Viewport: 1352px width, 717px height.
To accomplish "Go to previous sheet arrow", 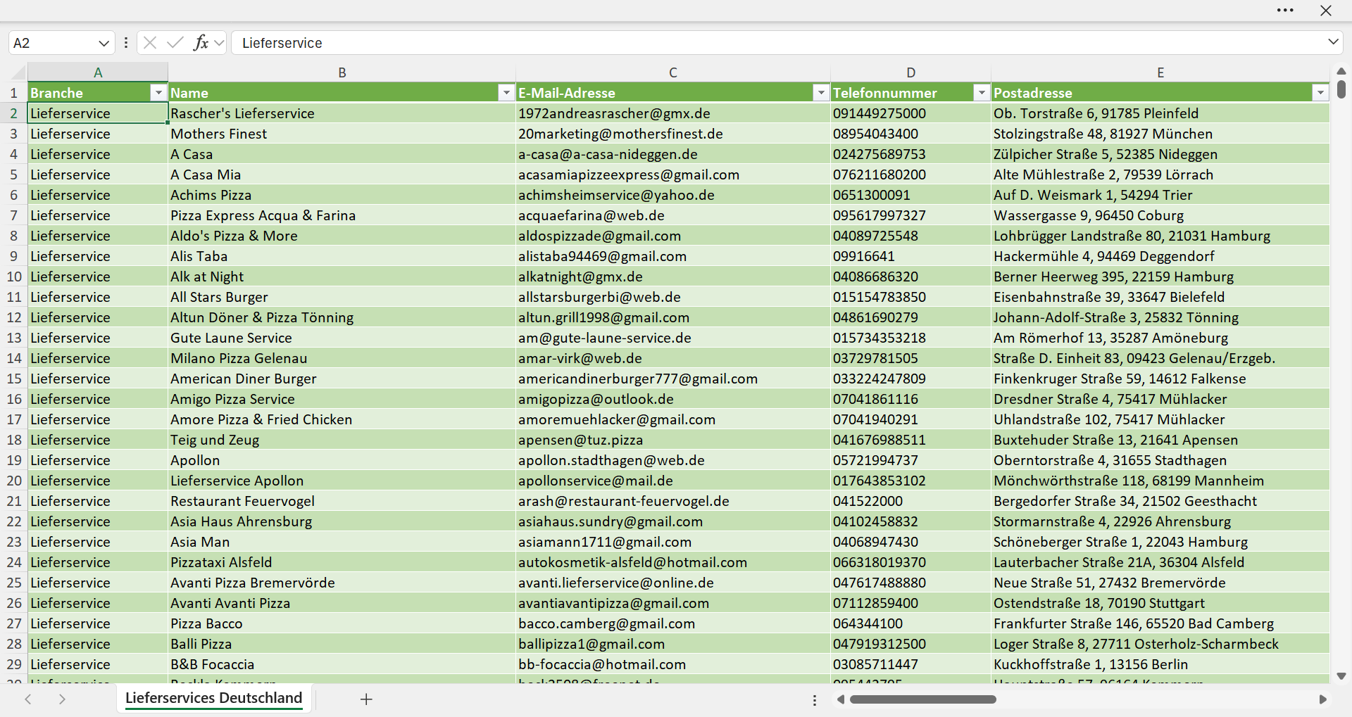I will 28,699.
